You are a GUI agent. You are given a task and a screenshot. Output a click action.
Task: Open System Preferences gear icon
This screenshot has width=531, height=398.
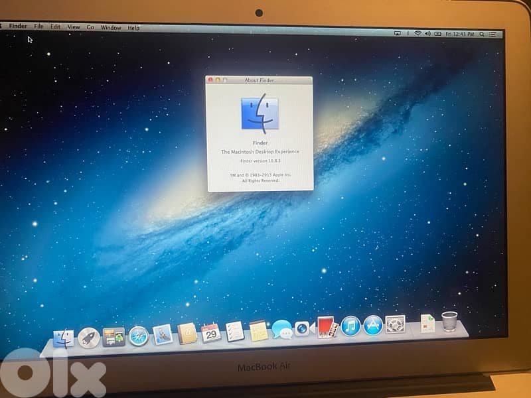tap(396, 324)
